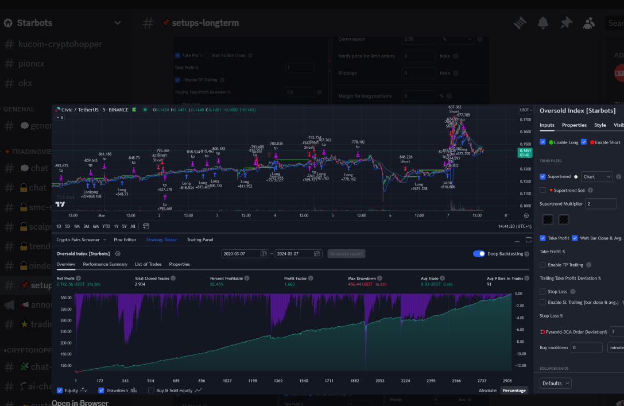This screenshot has height=406, width=624.
Task: Uncheck the Enable Long checkbox
Action: coord(543,142)
